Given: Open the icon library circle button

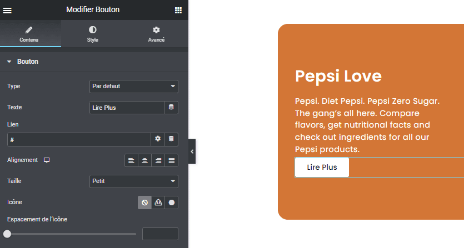Looking at the screenshot, I should 172,203.
